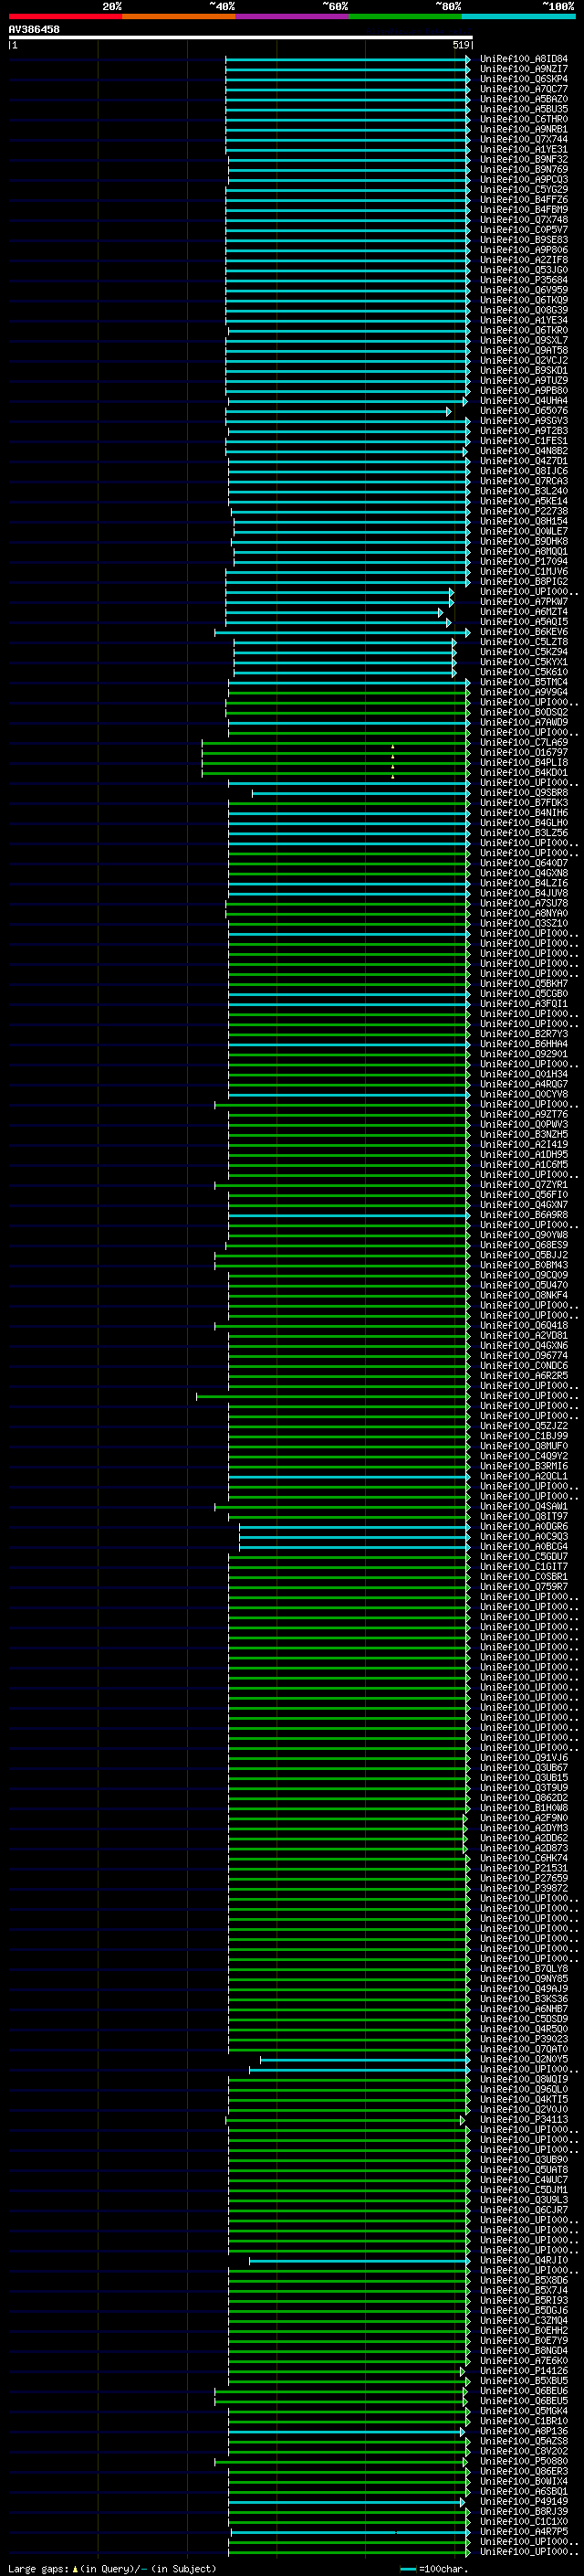Click the cyan alignment bar for Q2N0Y5
Viewport: 584px width, 2576px height.
[x=364, y=2059]
